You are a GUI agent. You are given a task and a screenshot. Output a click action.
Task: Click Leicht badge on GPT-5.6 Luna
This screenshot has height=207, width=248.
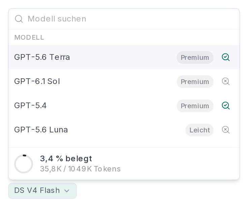coord(199,130)
